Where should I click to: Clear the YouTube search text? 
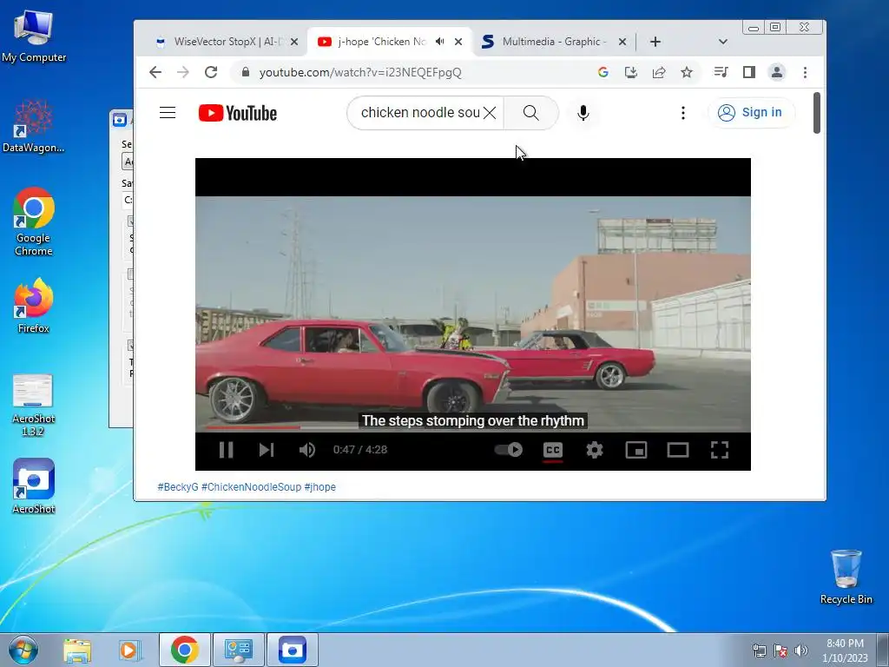click(490, 113)
